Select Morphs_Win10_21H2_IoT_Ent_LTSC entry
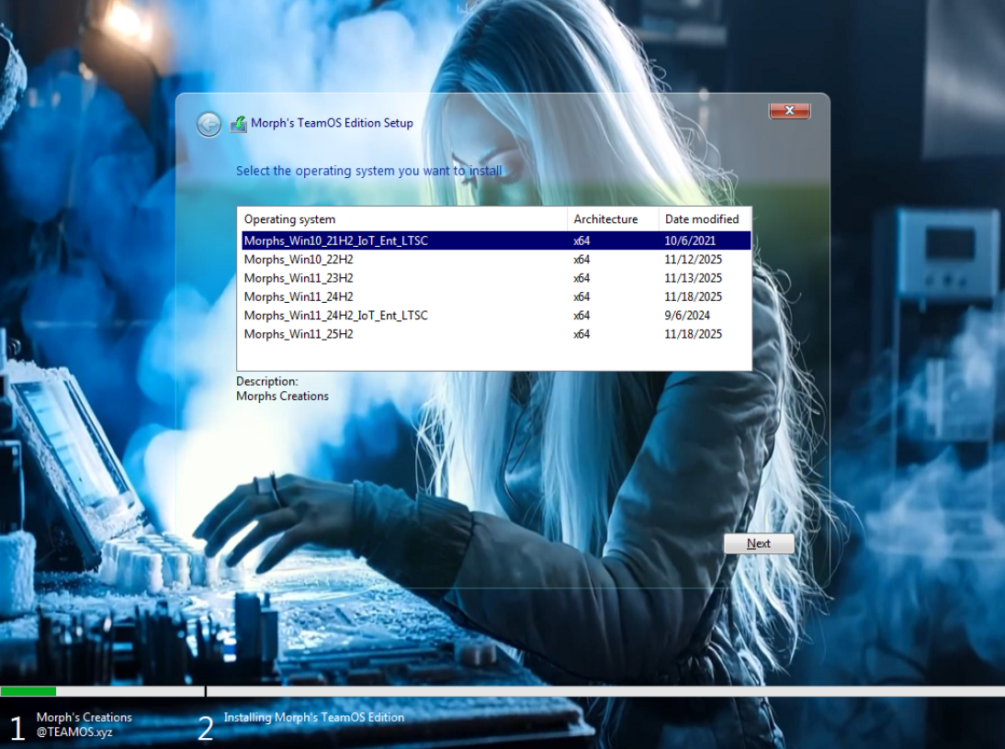 (x=496, y=240)
